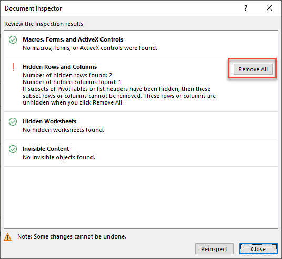Click the green check beside Invisible Content
The width and height of the screenshot is (282, 259).
13,149
